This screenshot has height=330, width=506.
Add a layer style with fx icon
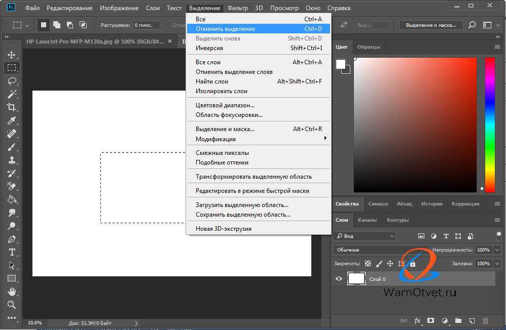(x=417, y=321)
